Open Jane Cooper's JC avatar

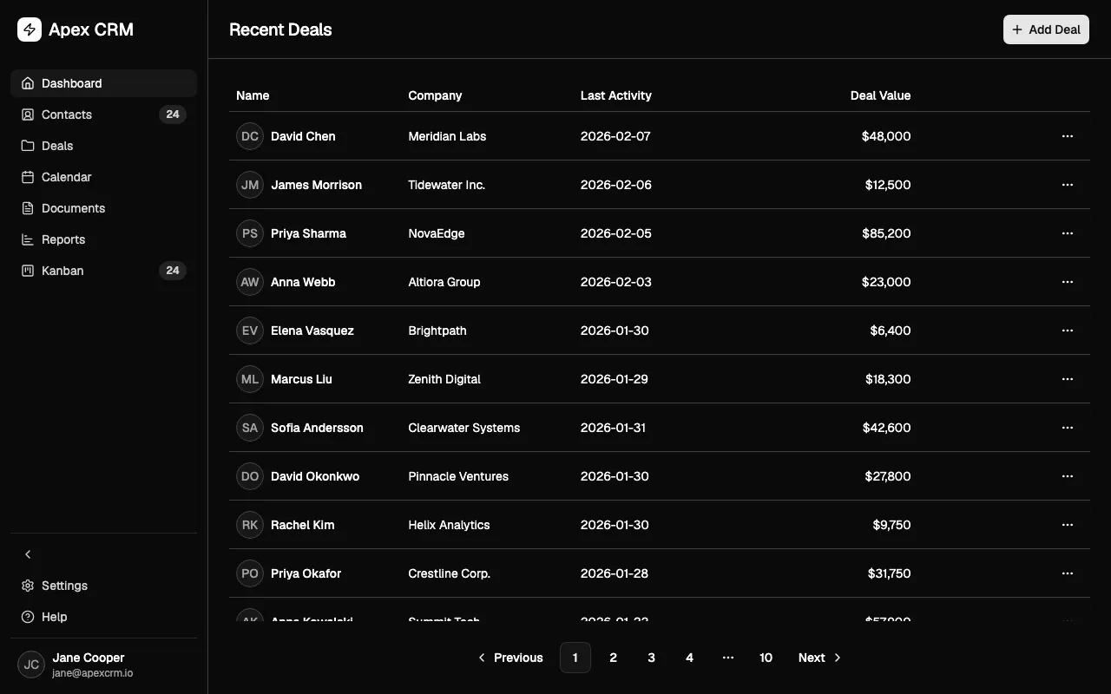tap(31, 665)
